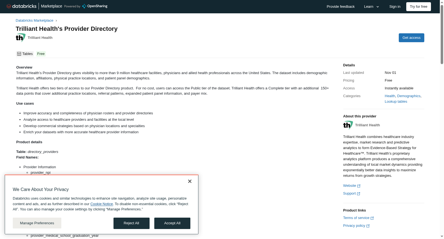Image resolution: width=444 pixels, height=239 pixels.
Task: Click Provide feedback in the header
Action: point(340,7)
